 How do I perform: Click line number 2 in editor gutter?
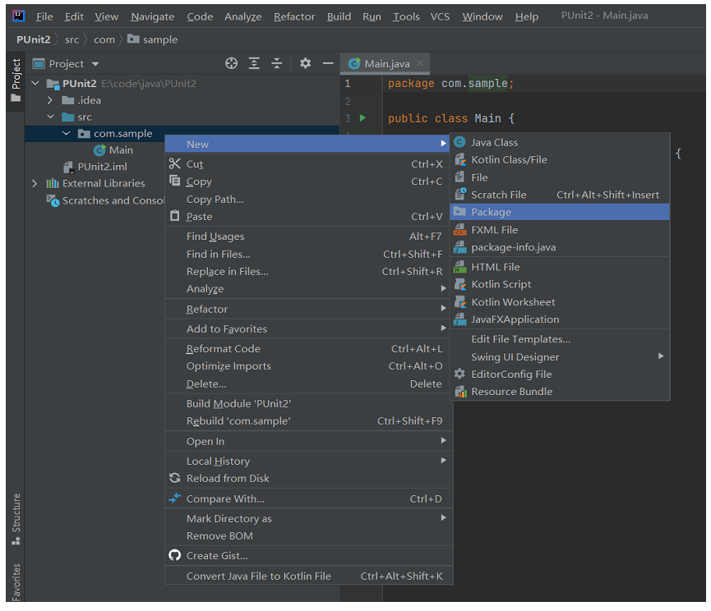click(348, 101)
